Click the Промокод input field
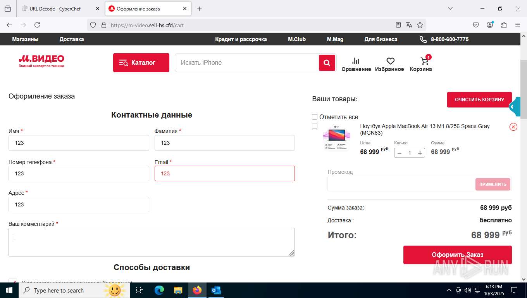527x298 pixels. pos(401,184)
